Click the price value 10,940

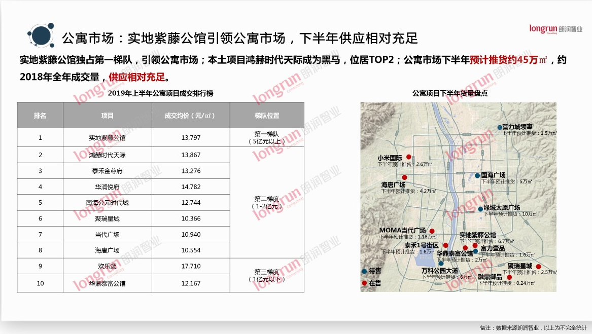(x=191, y=234)
